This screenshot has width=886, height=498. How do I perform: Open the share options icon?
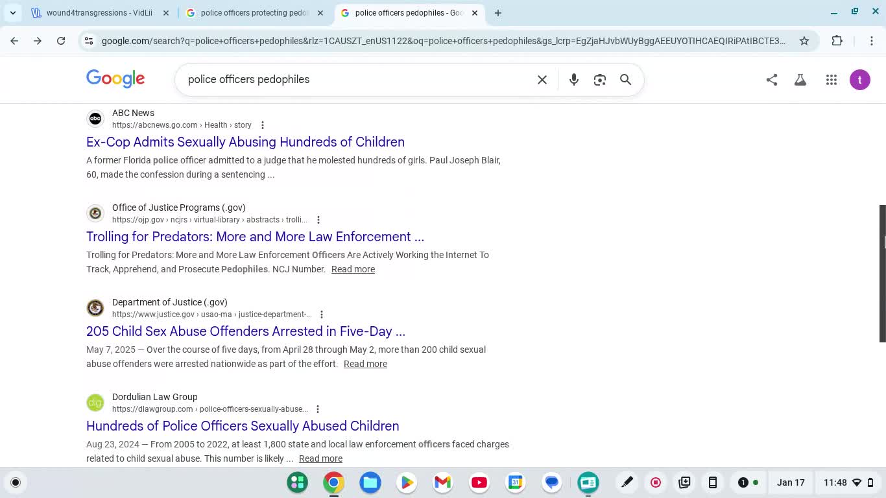coord(771,79)
